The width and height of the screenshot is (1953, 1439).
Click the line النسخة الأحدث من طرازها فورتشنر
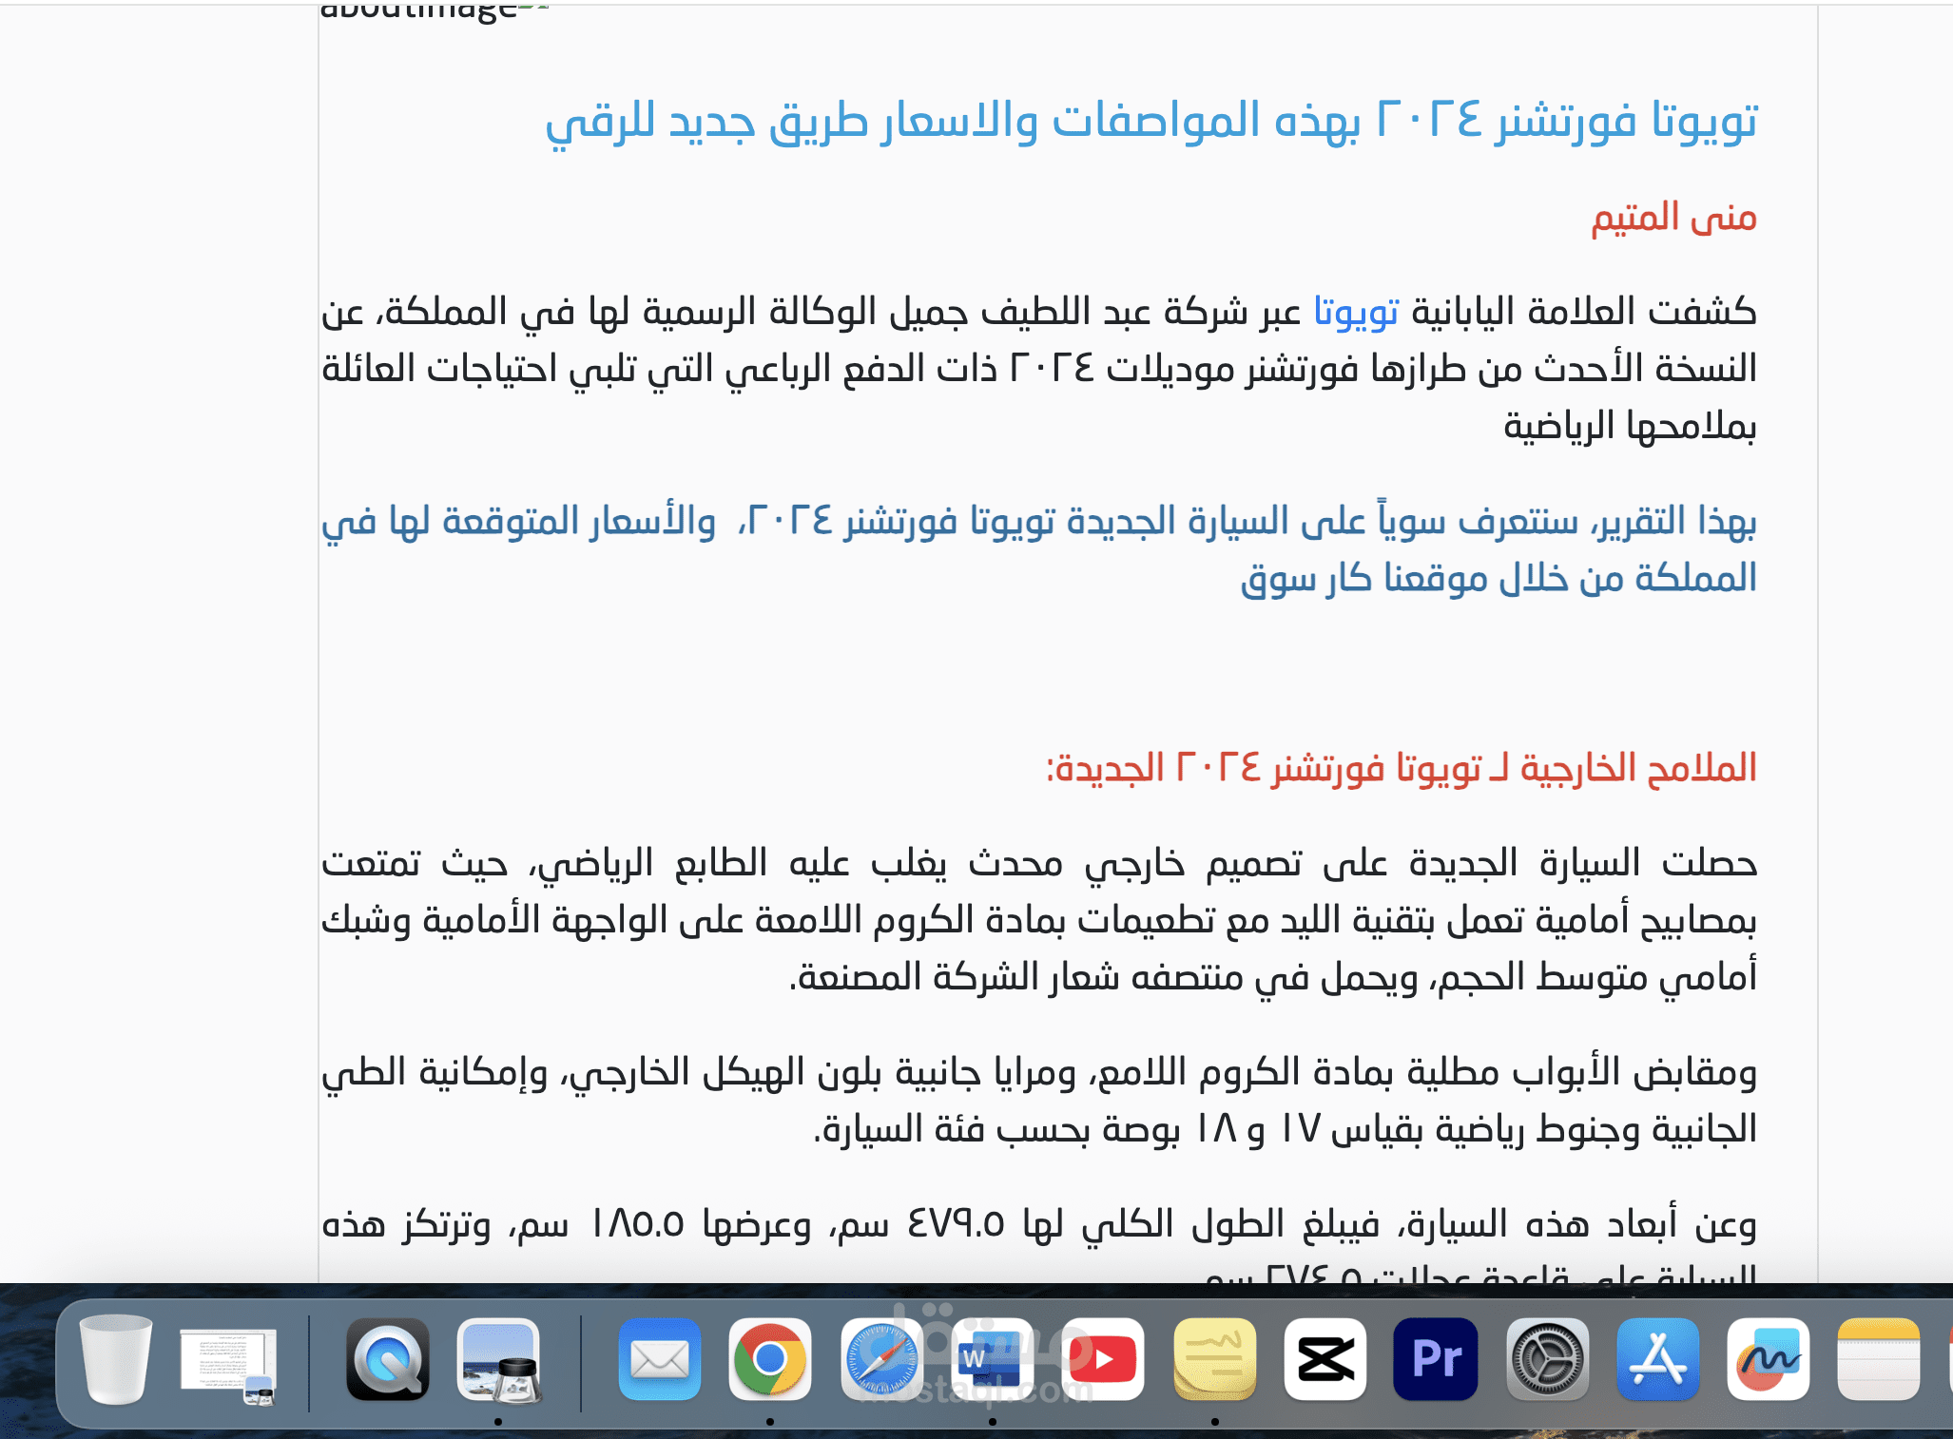pyautogui.click(x=1039, y=369)
